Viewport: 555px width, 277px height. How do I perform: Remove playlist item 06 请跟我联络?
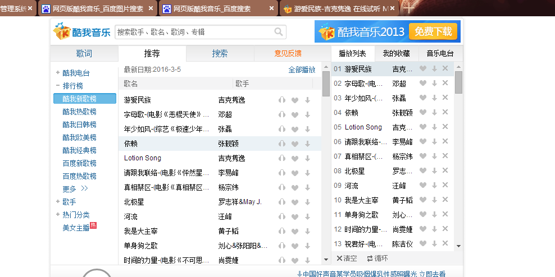[x=445, y=141]
